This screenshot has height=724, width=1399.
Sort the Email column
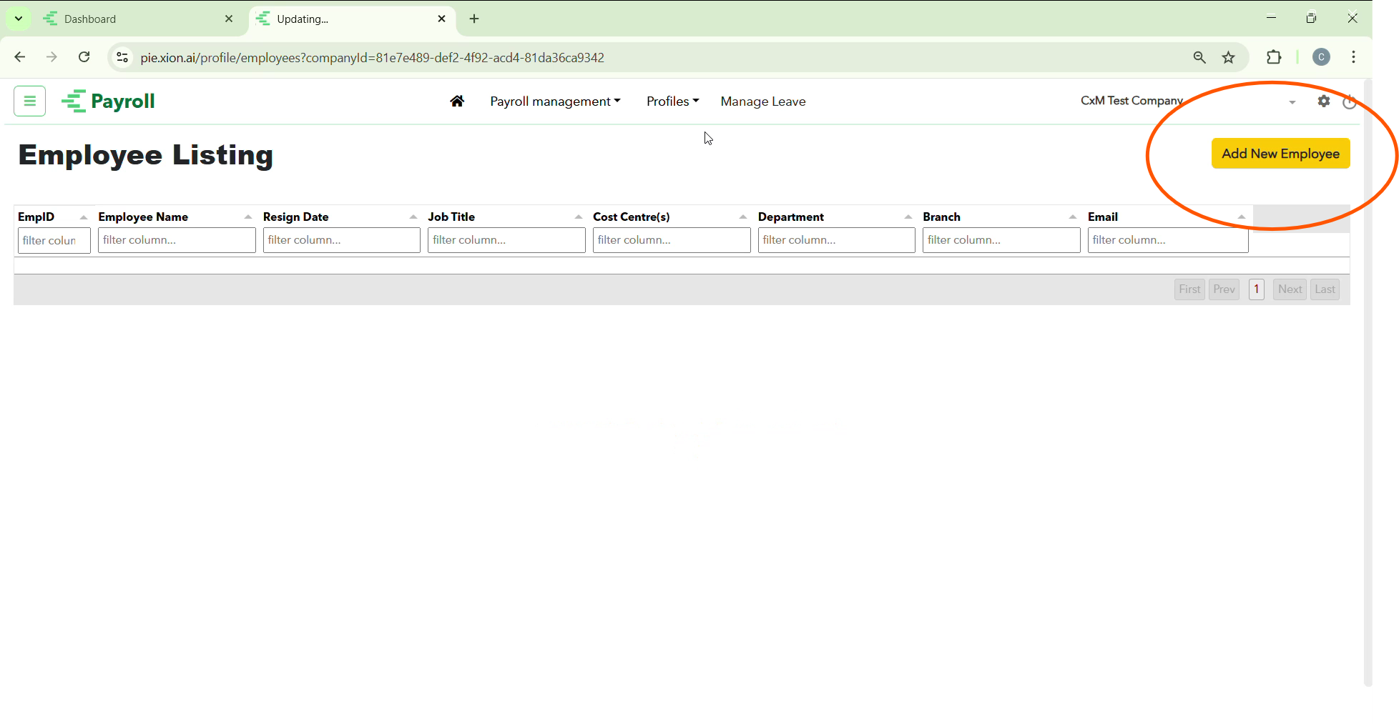[x=1241, y=217]
